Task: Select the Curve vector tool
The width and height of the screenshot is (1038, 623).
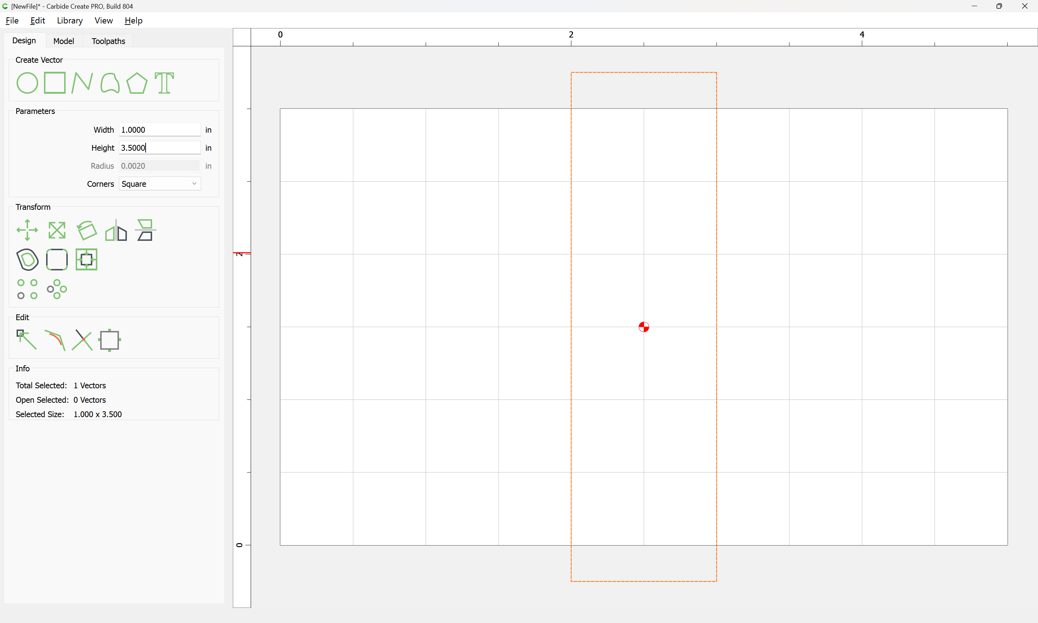Action: pos(110,83)
